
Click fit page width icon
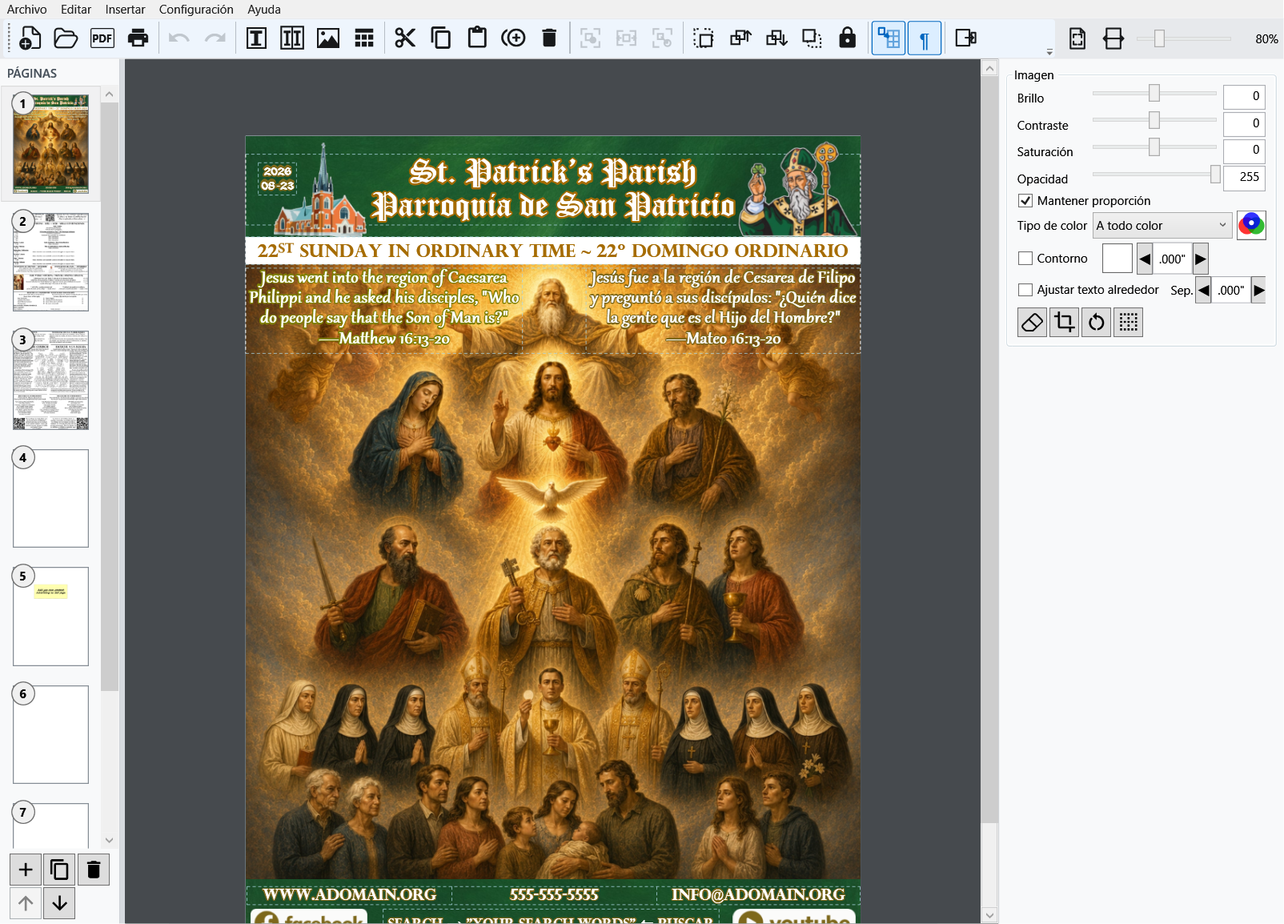click(x=1113, y=38)
